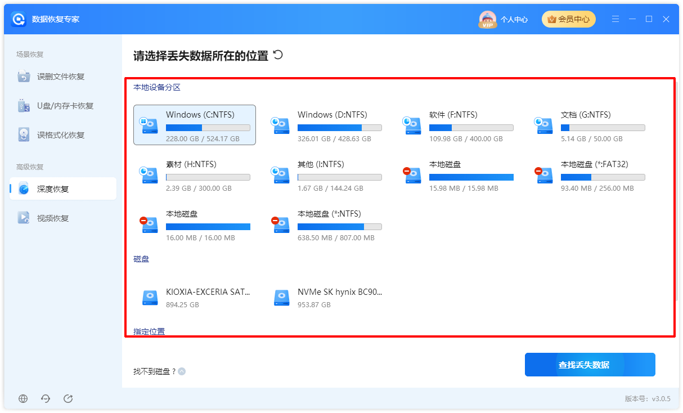This screenshot has height=413, width=683.
Task: Click the 326.01 GB / 428.63 GB text
Action: (334, 139)
